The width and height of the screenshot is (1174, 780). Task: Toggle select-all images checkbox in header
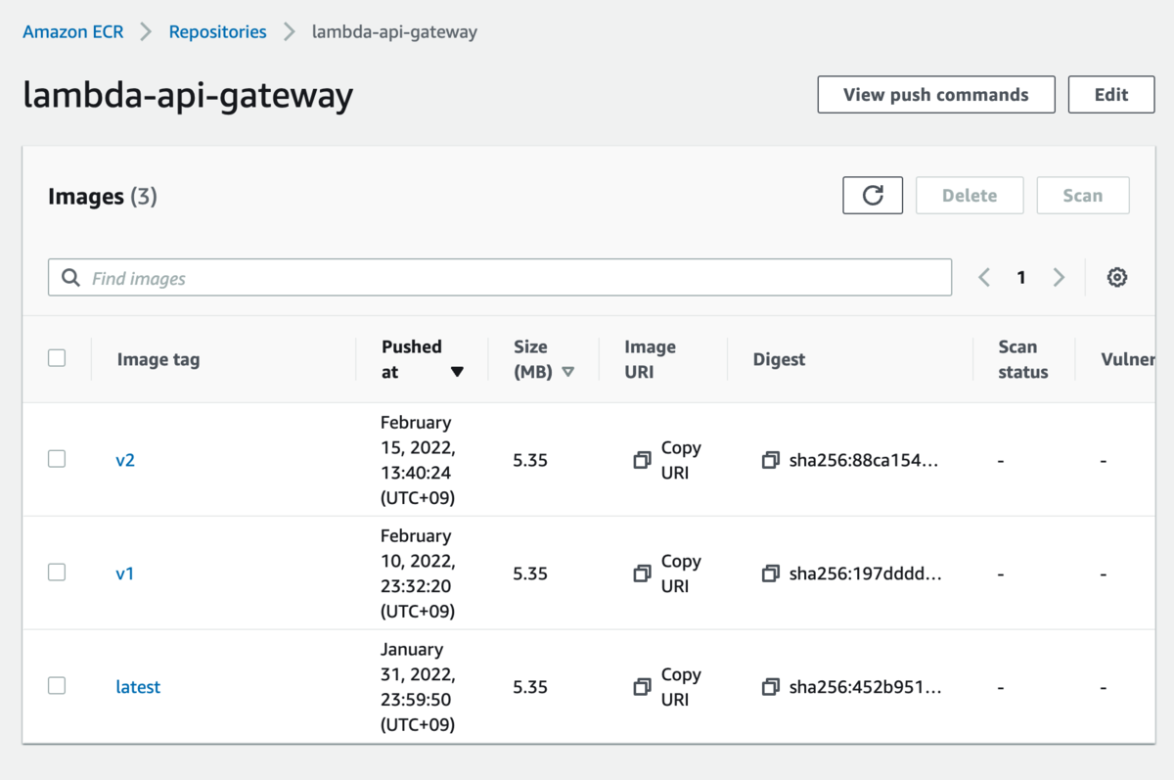pyautogui.click(x=57, y=358)
